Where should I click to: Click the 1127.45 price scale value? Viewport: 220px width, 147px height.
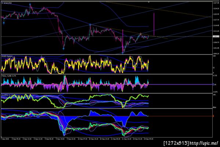point(216,3)
